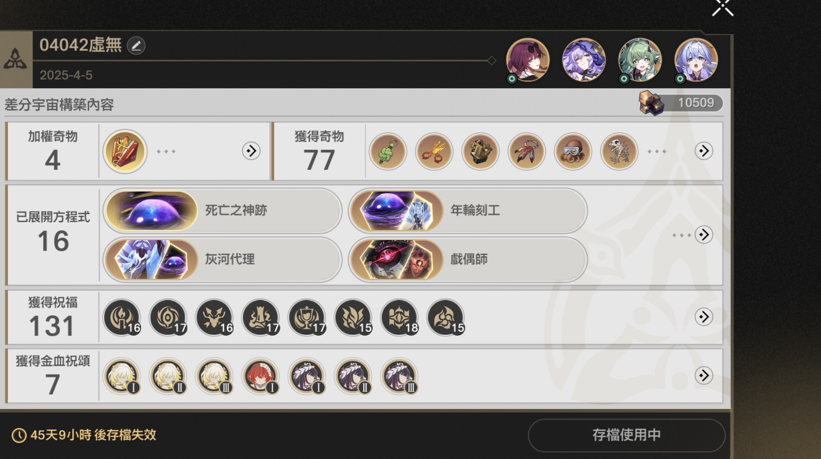Open the 死亡之神跡 equation entry
Screen dimensions: 821x459
[x=222, y=211]
